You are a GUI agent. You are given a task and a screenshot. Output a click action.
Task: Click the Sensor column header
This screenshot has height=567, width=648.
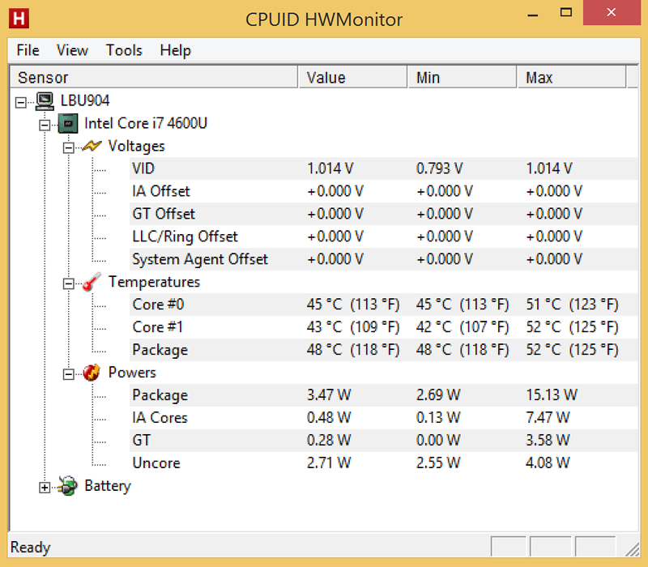[x=154, y=77]
